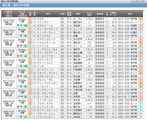Click the sunny weather icon in the 2015 race
147x120 pixels.
click(x=18, y=46)
